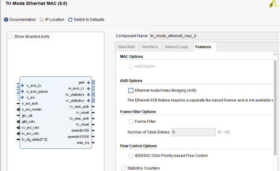Expand the tx_statistics plus icon
Image resolution: width=280 pixels, height=171 pixels.
pos(88,94)
